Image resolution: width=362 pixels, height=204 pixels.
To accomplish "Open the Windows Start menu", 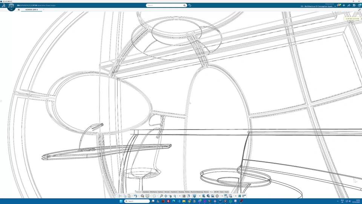I will (x=121, y=201).
